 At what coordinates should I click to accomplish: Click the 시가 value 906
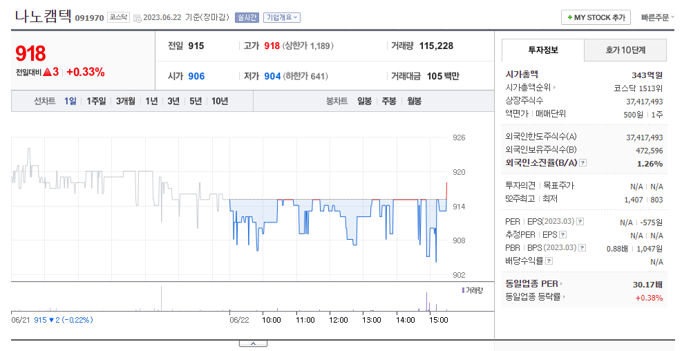click(x=196, y=76)
